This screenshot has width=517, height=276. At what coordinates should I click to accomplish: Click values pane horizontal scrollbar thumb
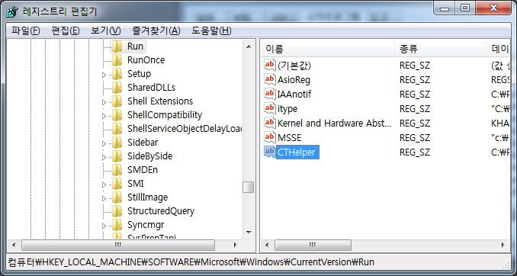(313, 245)
